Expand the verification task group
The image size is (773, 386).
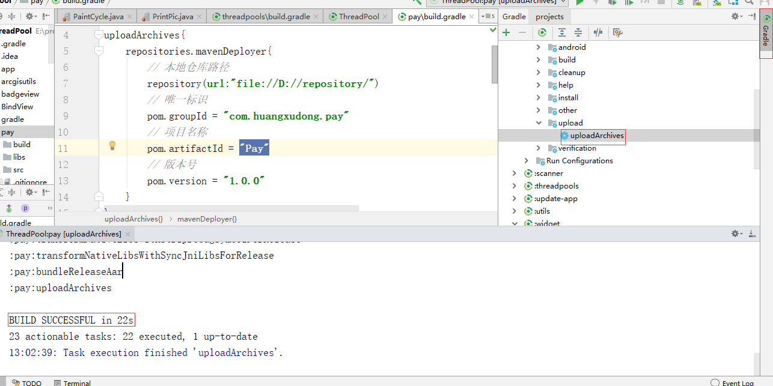click(539, 148)
